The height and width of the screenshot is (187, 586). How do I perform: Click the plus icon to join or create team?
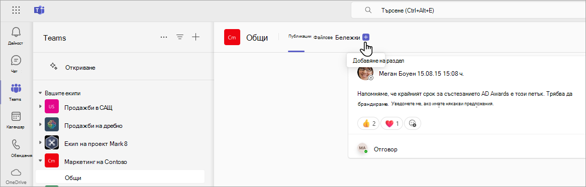pyautogui.click(x=196, y=37)
